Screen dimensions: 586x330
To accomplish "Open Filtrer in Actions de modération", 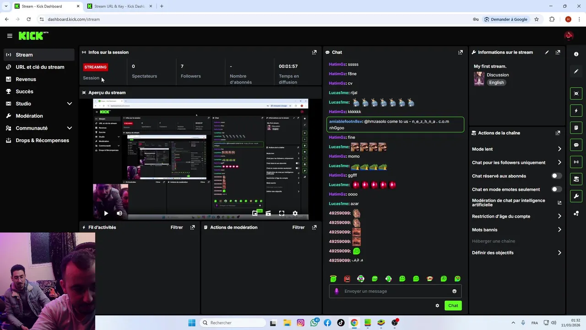I will tap(298, 227).
